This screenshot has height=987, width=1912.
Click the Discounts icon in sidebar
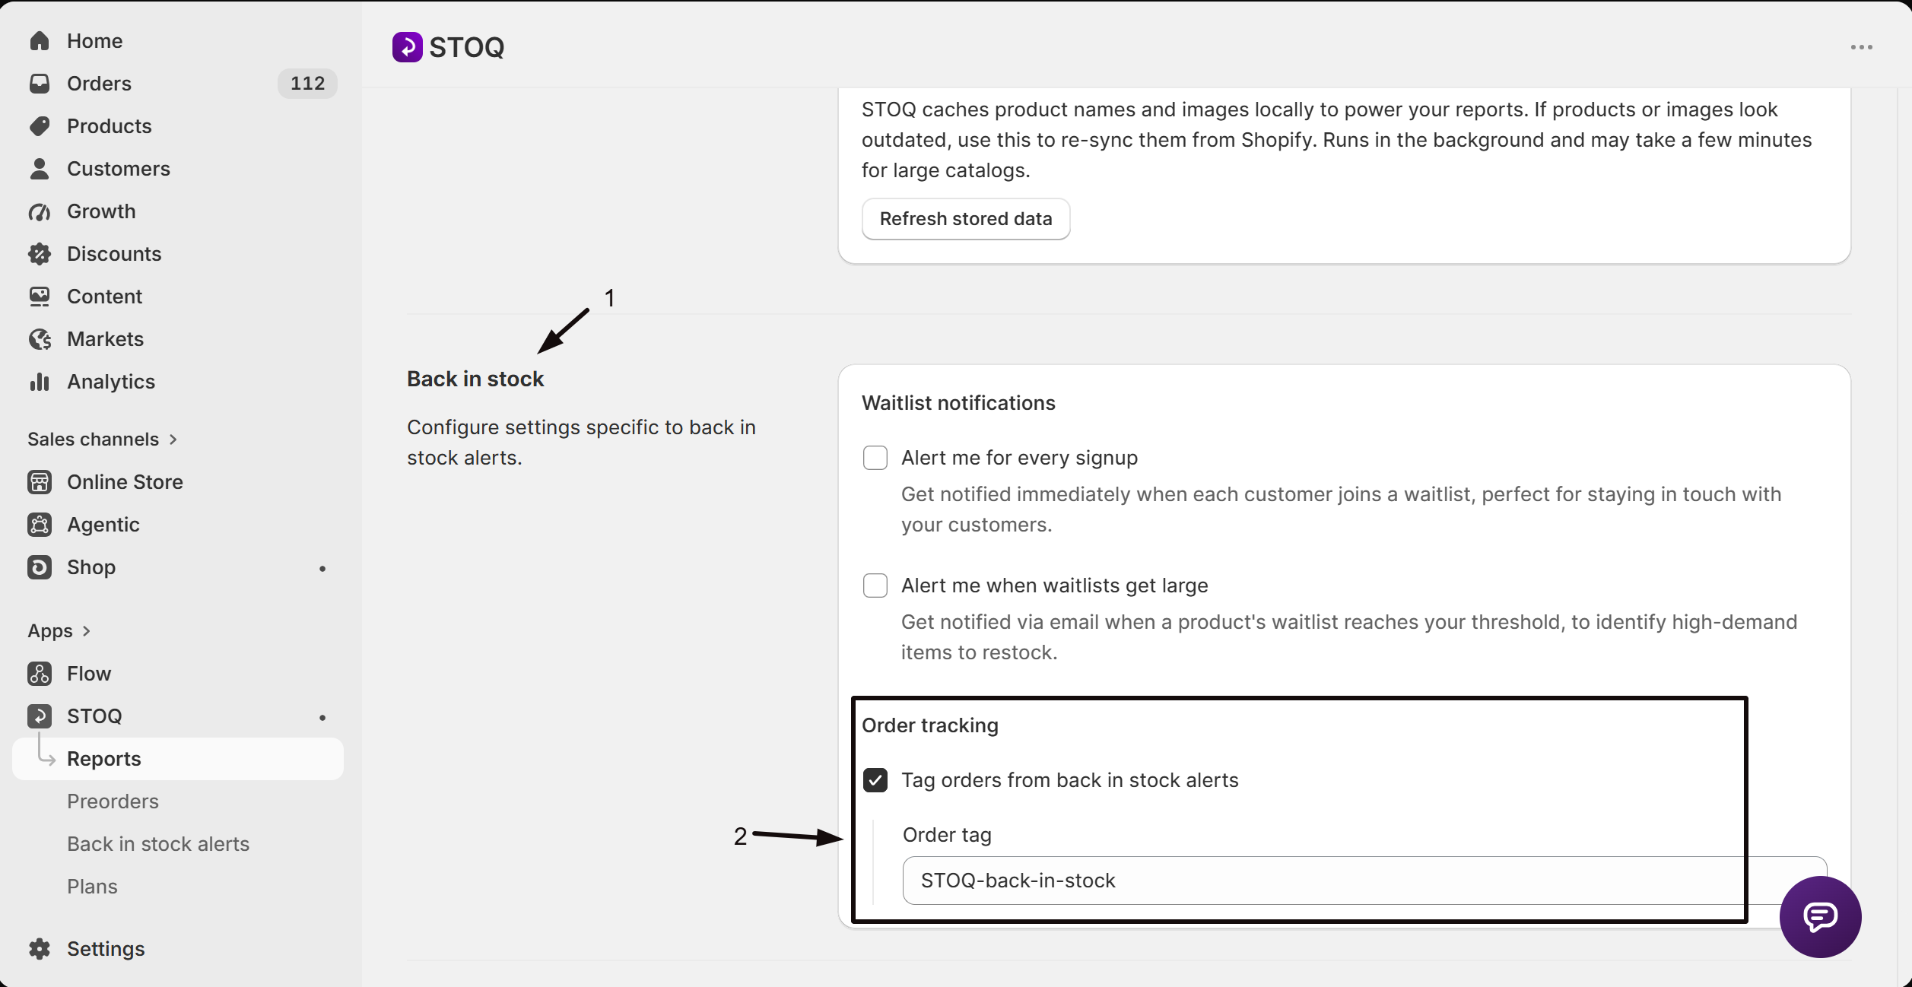(40, 254)
